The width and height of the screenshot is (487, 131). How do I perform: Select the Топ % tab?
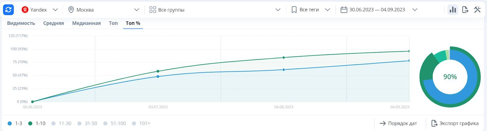pyautogui.click(x=133, y=23)
